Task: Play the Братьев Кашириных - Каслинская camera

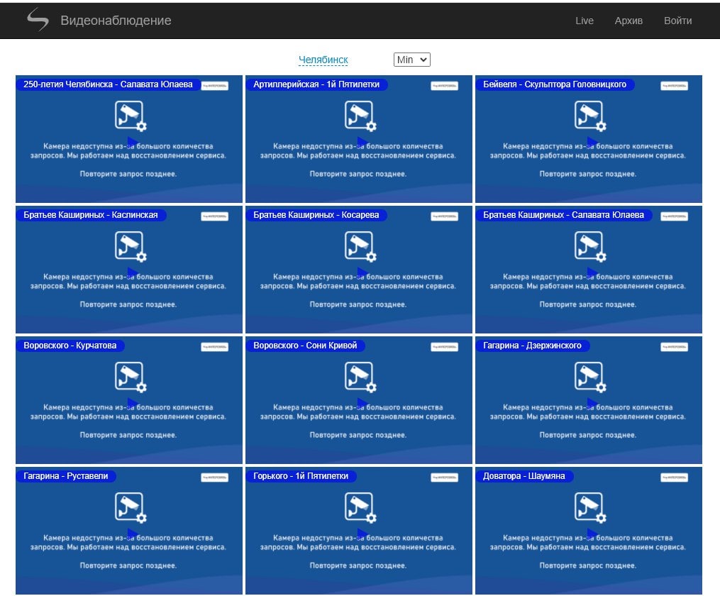Action: 133,272
